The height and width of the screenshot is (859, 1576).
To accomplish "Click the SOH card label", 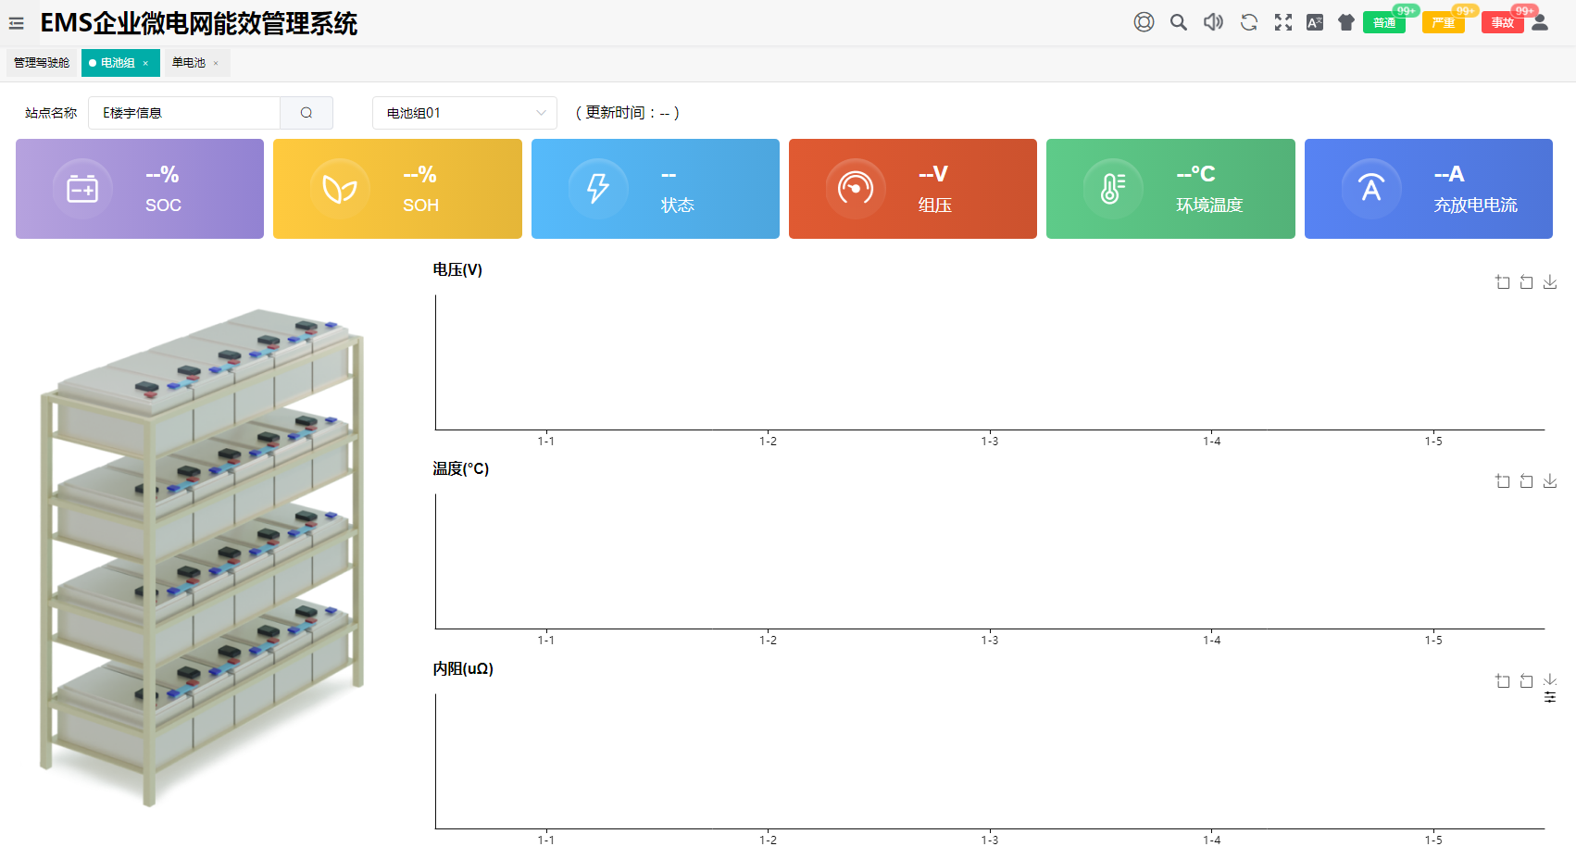I will click(x=420, y=205).
